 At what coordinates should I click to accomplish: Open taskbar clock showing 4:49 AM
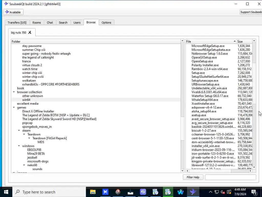coord(240,192)
